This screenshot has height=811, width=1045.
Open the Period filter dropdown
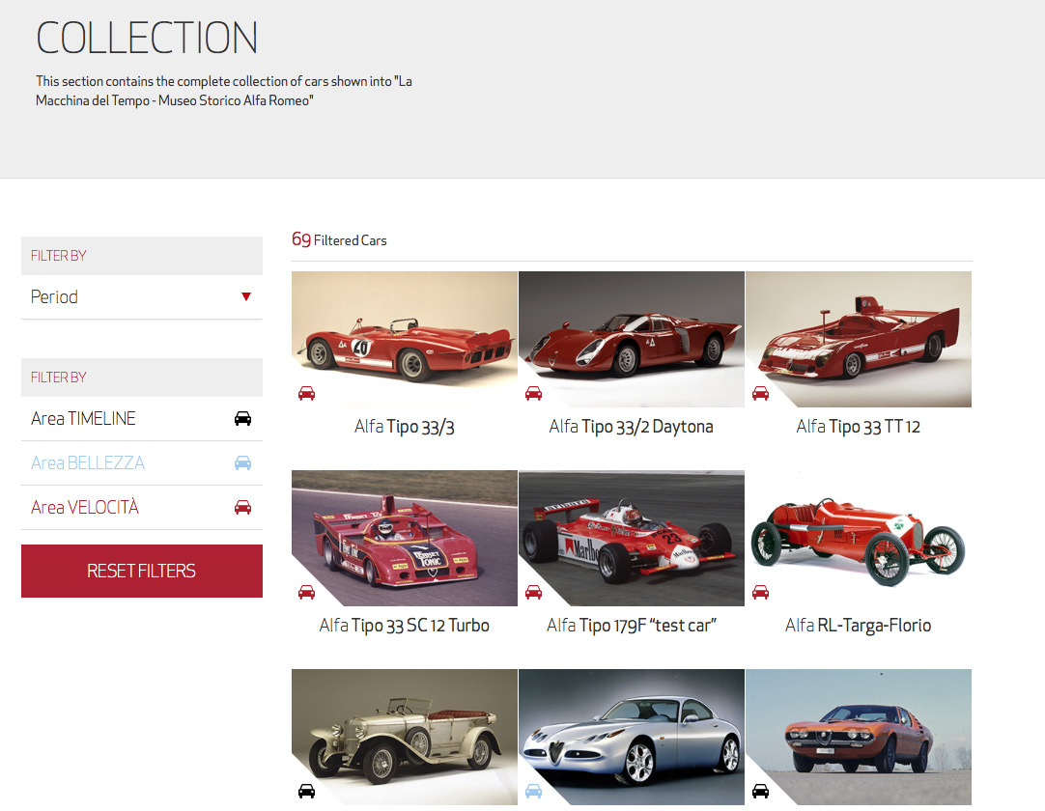tap(141, 297)
